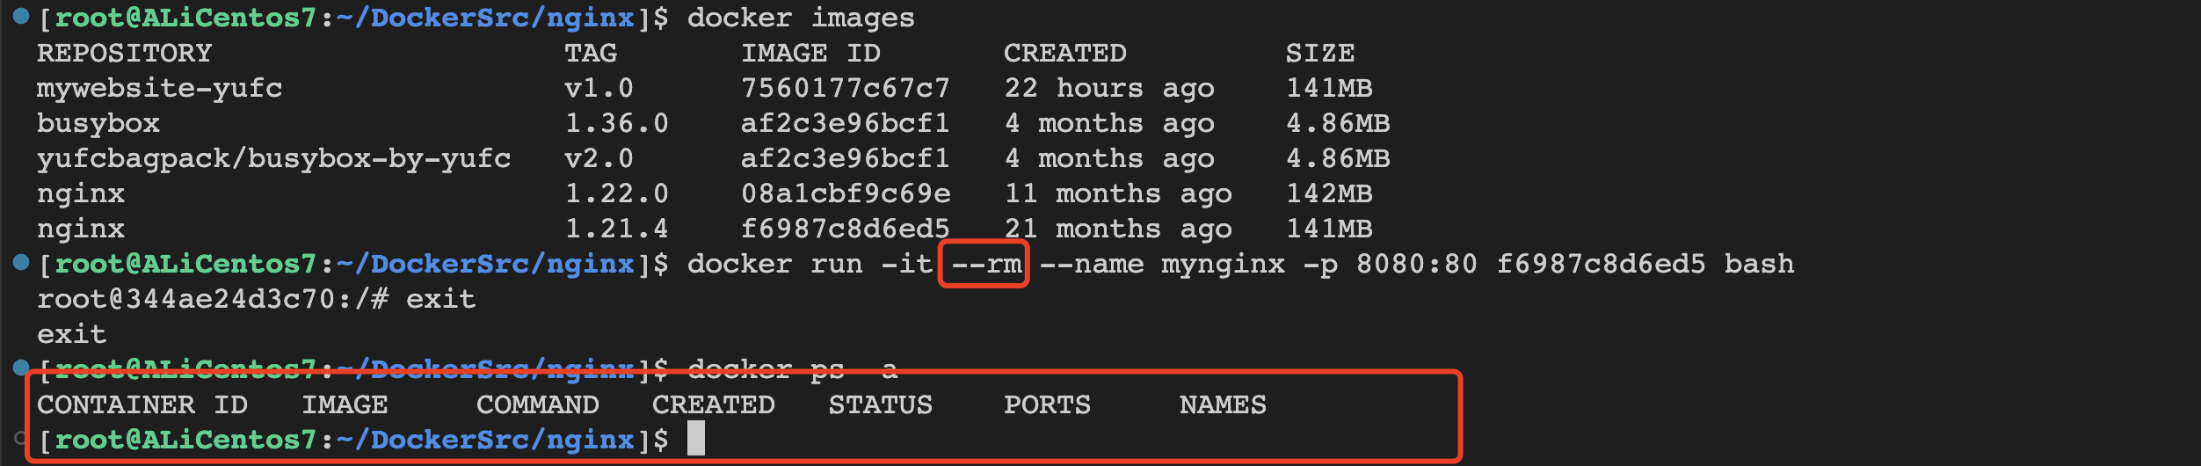The height and width of the screenshot is (466, 2201).
Task: Click the mynginx container name in command
Action: [1223, 264]
